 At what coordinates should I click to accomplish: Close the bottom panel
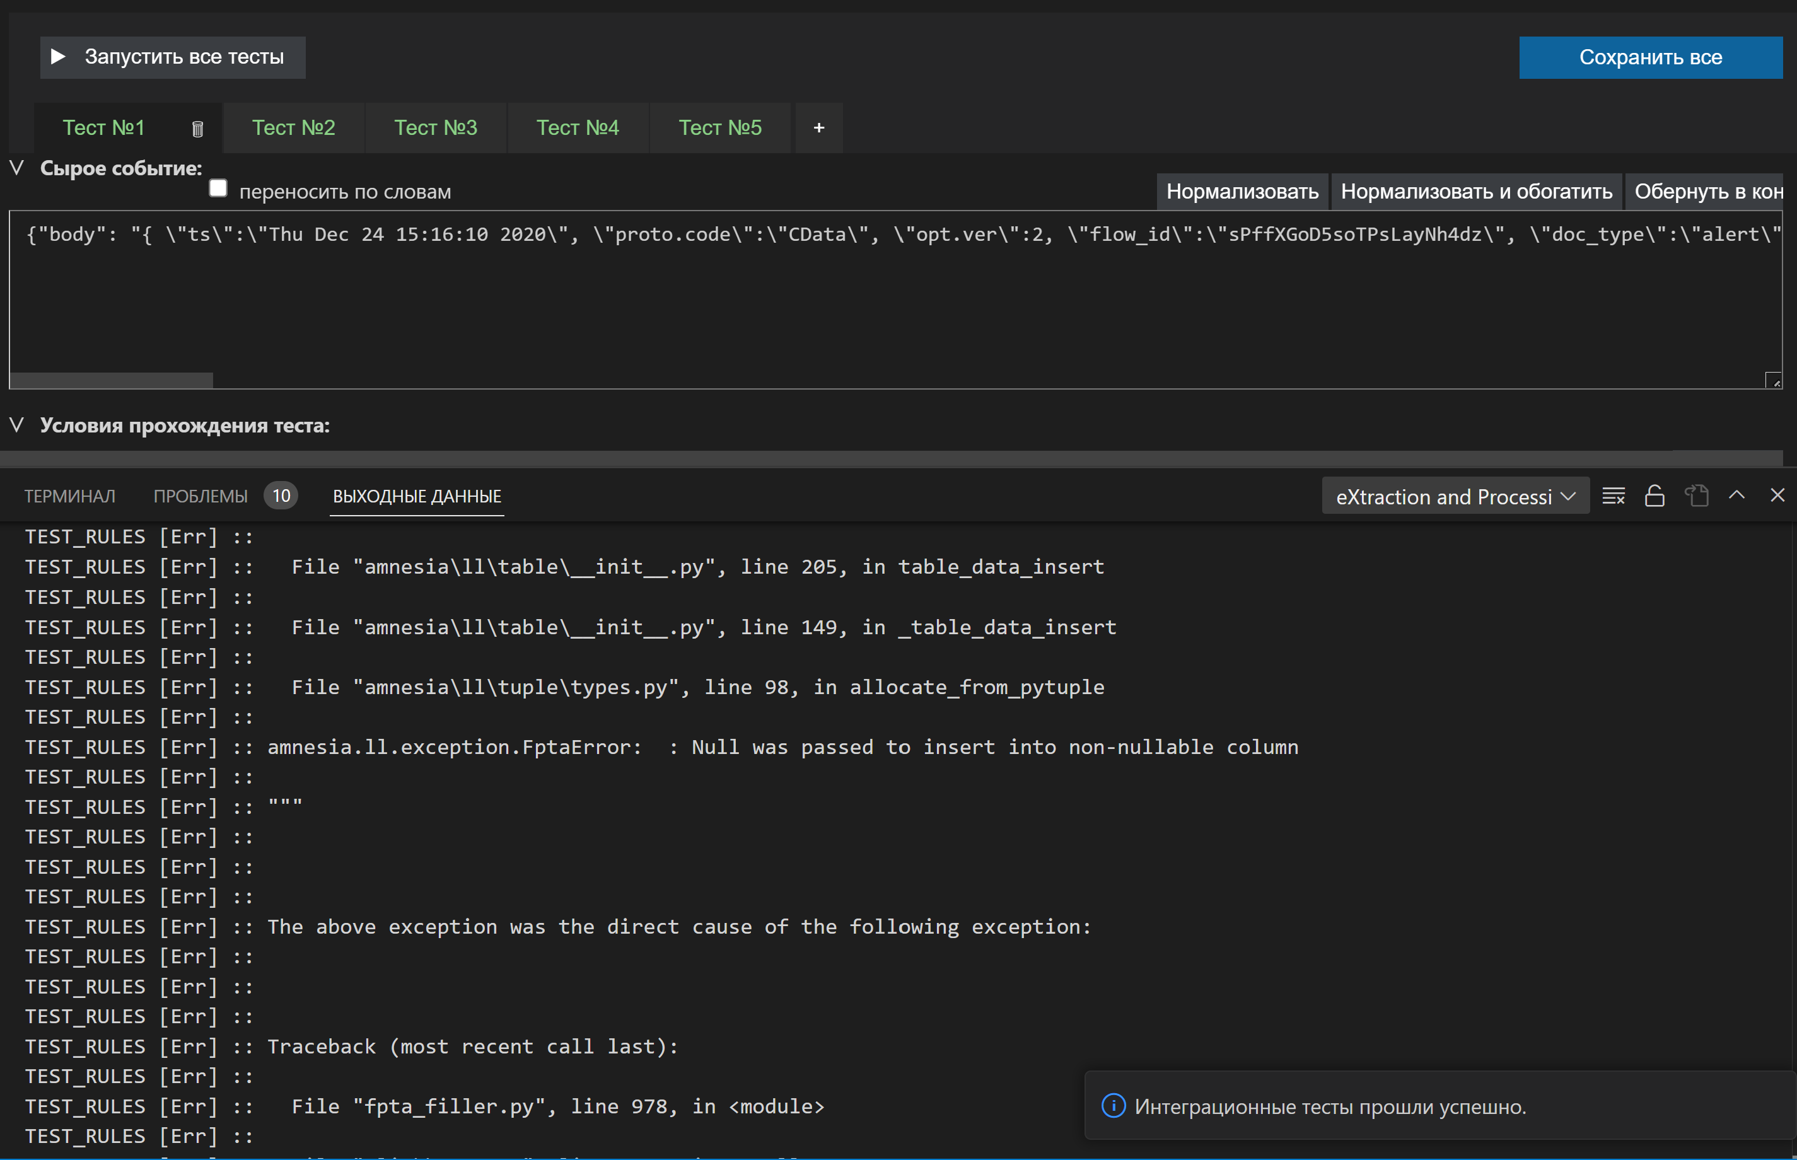(x=1777, y=495)
